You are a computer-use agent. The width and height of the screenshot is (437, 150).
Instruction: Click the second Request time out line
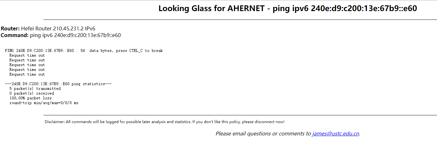pyautogui.click(x=27, y=60)
